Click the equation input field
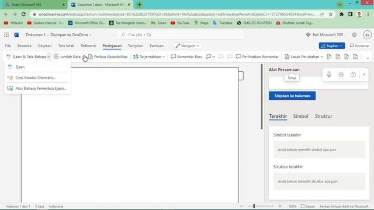 point(318,83)
